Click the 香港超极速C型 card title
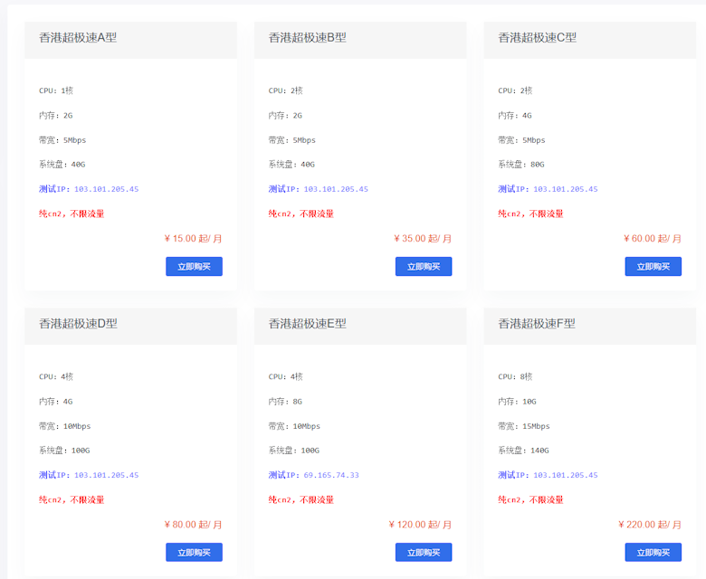Viewport: 706px width, 579px height. [537, 38]
